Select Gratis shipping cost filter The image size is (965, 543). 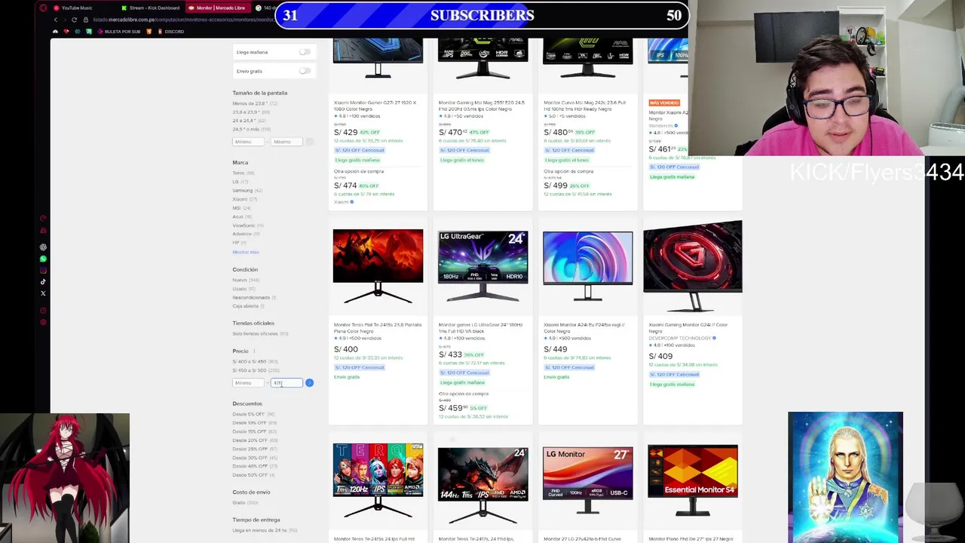tap(239, 502)
